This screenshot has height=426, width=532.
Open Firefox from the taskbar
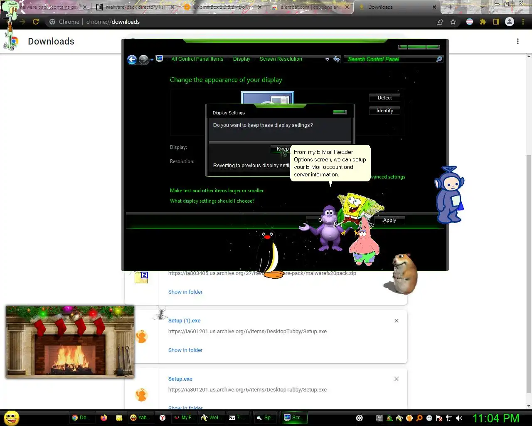pos(104,418)
